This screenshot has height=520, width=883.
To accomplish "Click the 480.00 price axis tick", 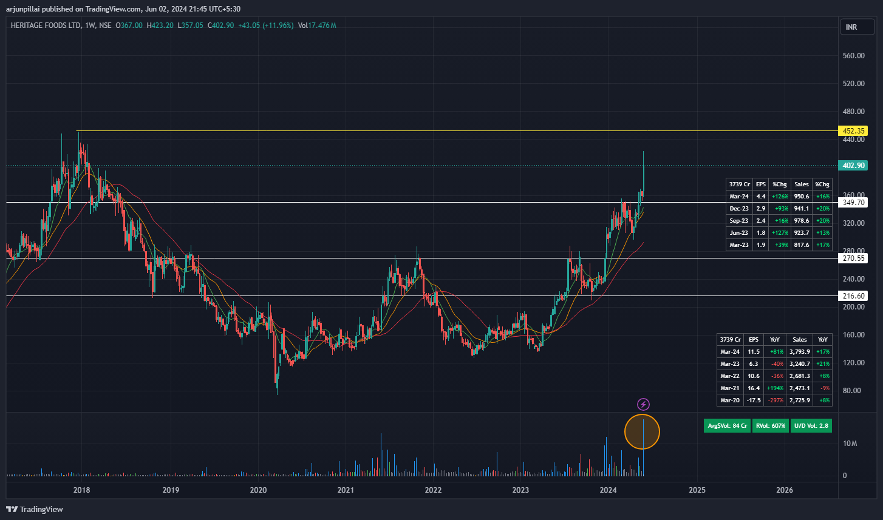I will point(853,112).
